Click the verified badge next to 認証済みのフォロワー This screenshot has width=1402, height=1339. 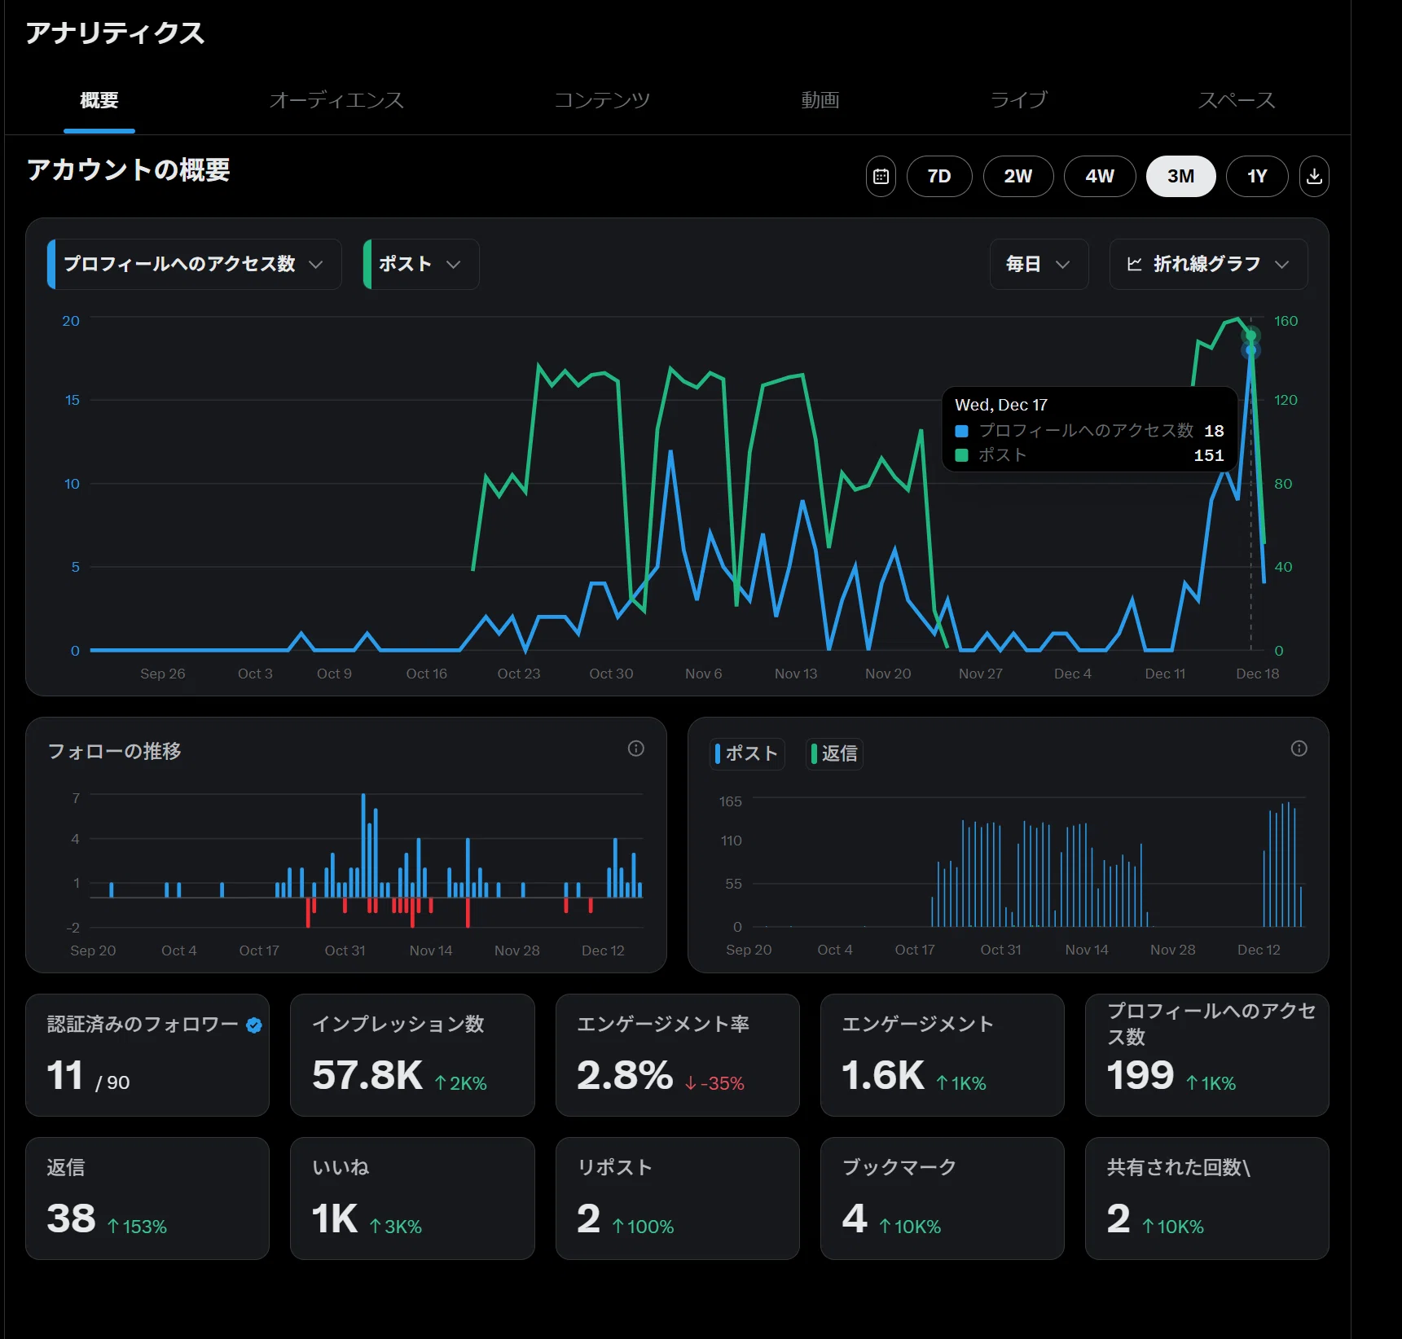[254, 1025]
